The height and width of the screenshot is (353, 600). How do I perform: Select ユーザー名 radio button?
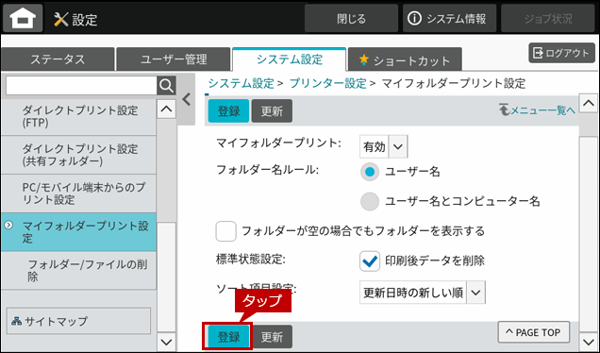[x=370, y=172]
